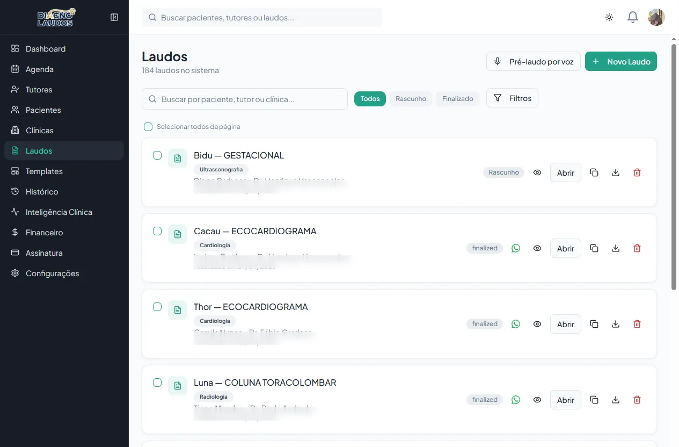Preview Luna report with the eye icon
The height and width of the screenshot is (447, 679).
pos(537,400)
